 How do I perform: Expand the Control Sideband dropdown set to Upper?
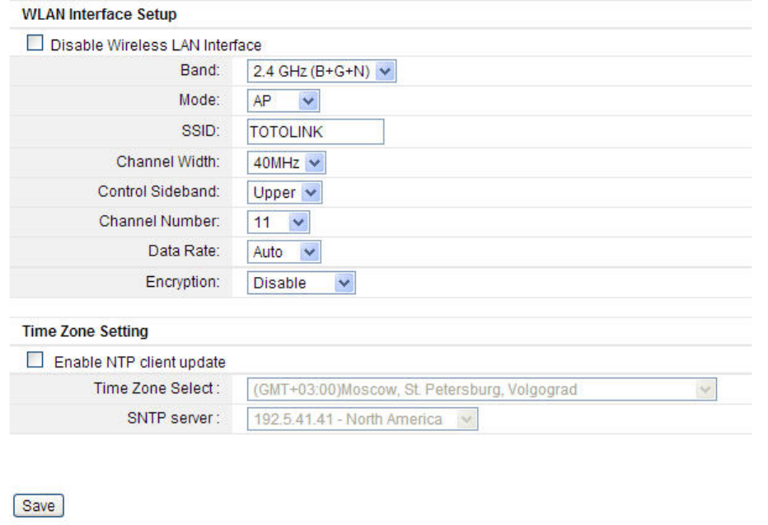click(x=284, y=193)
